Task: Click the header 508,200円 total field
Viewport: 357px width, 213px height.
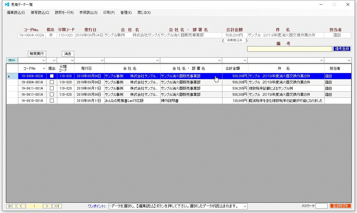Action: (x=234, y=35)
